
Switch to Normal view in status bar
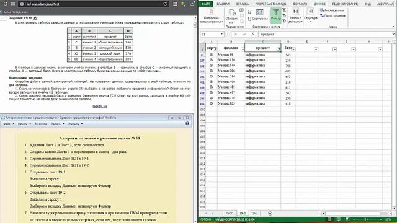click(329, 219)
